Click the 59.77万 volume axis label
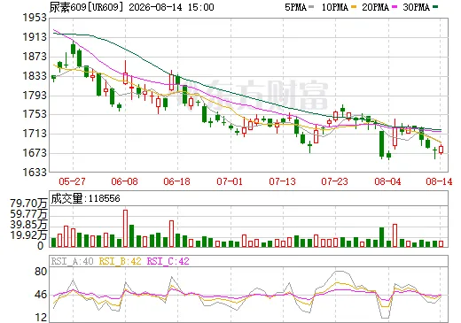Viewport: 461px width, 323px height. click(x=28, y=214)
